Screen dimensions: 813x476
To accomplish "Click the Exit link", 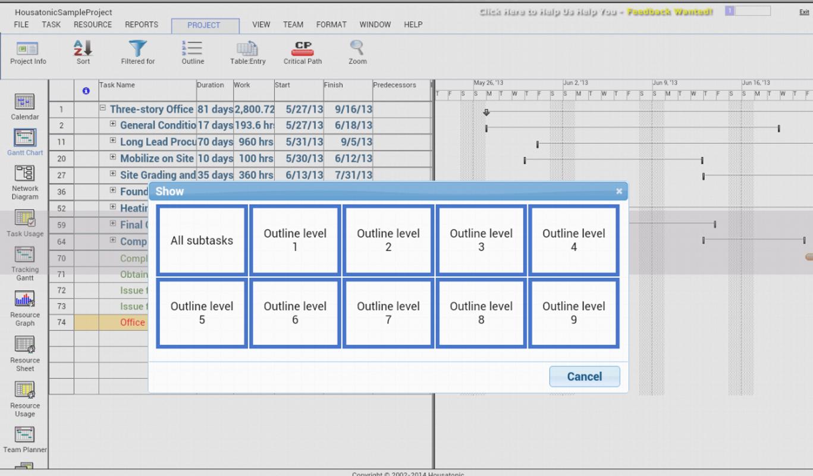I will point(803,12).
